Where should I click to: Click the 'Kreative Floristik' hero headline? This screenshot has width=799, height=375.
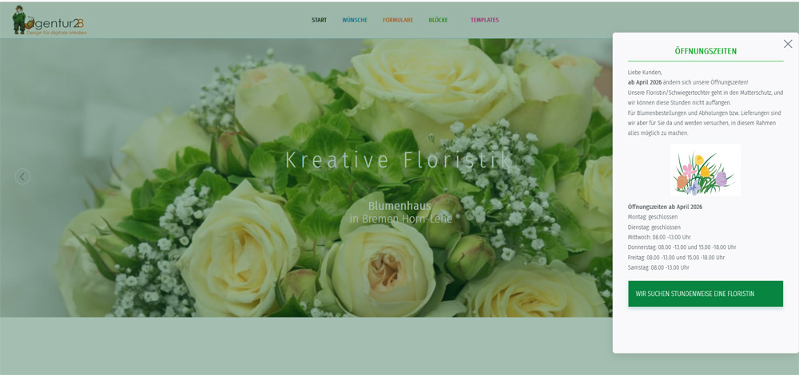click(399, 160)
